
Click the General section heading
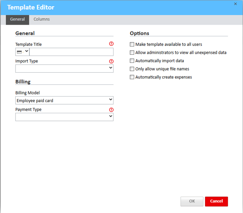tap(25, 33)
